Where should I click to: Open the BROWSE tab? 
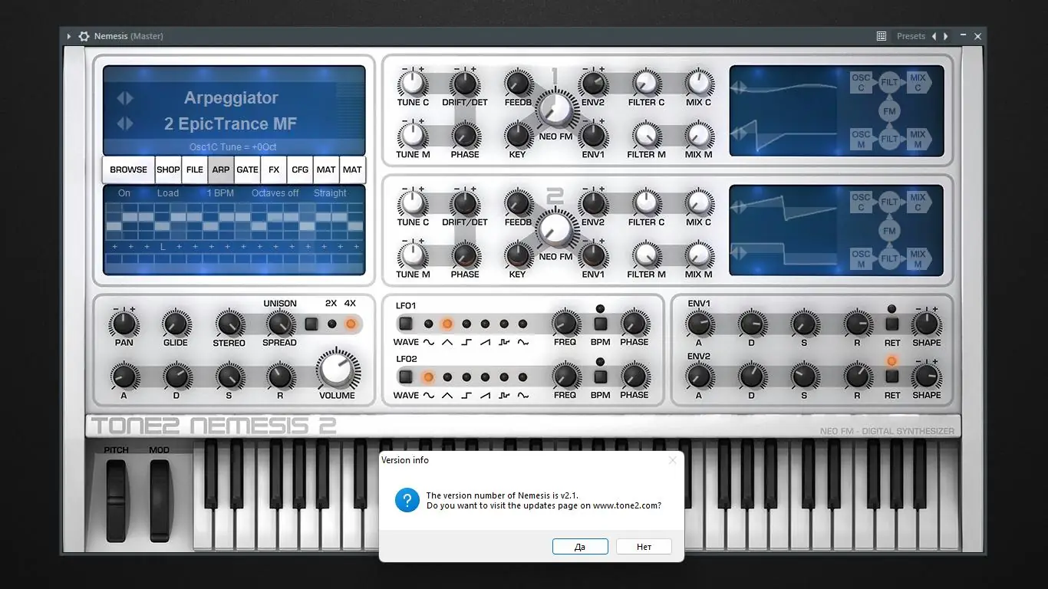(129, 169)
